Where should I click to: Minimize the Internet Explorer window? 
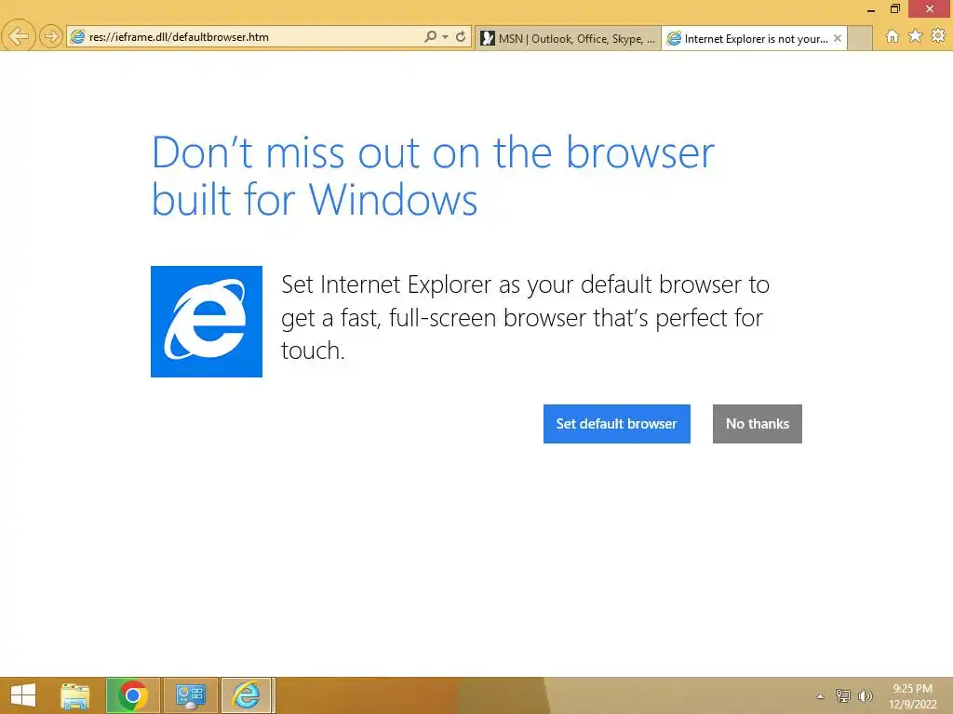(870, 9)
